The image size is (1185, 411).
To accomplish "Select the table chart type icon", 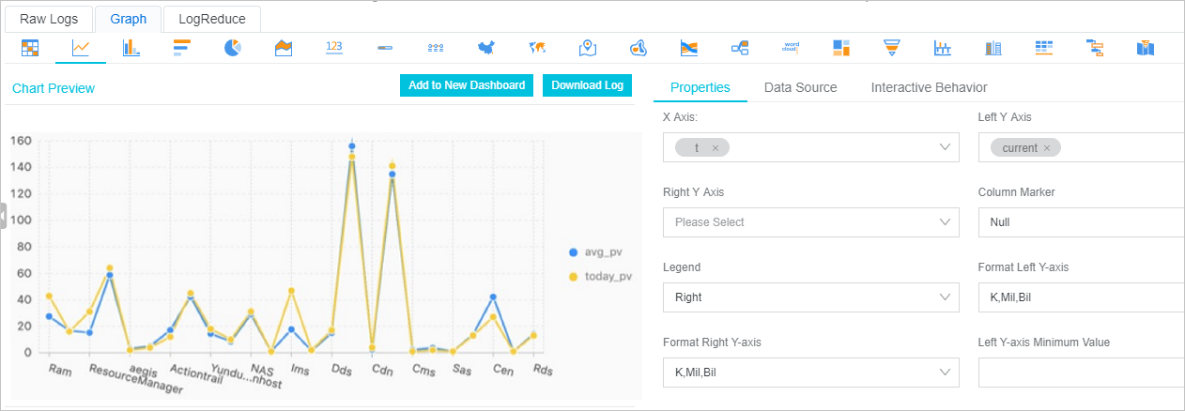I will (x=30, y=47).
